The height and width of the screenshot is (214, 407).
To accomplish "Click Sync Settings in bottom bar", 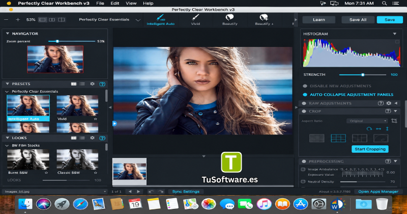I will [x=186, y=192].
